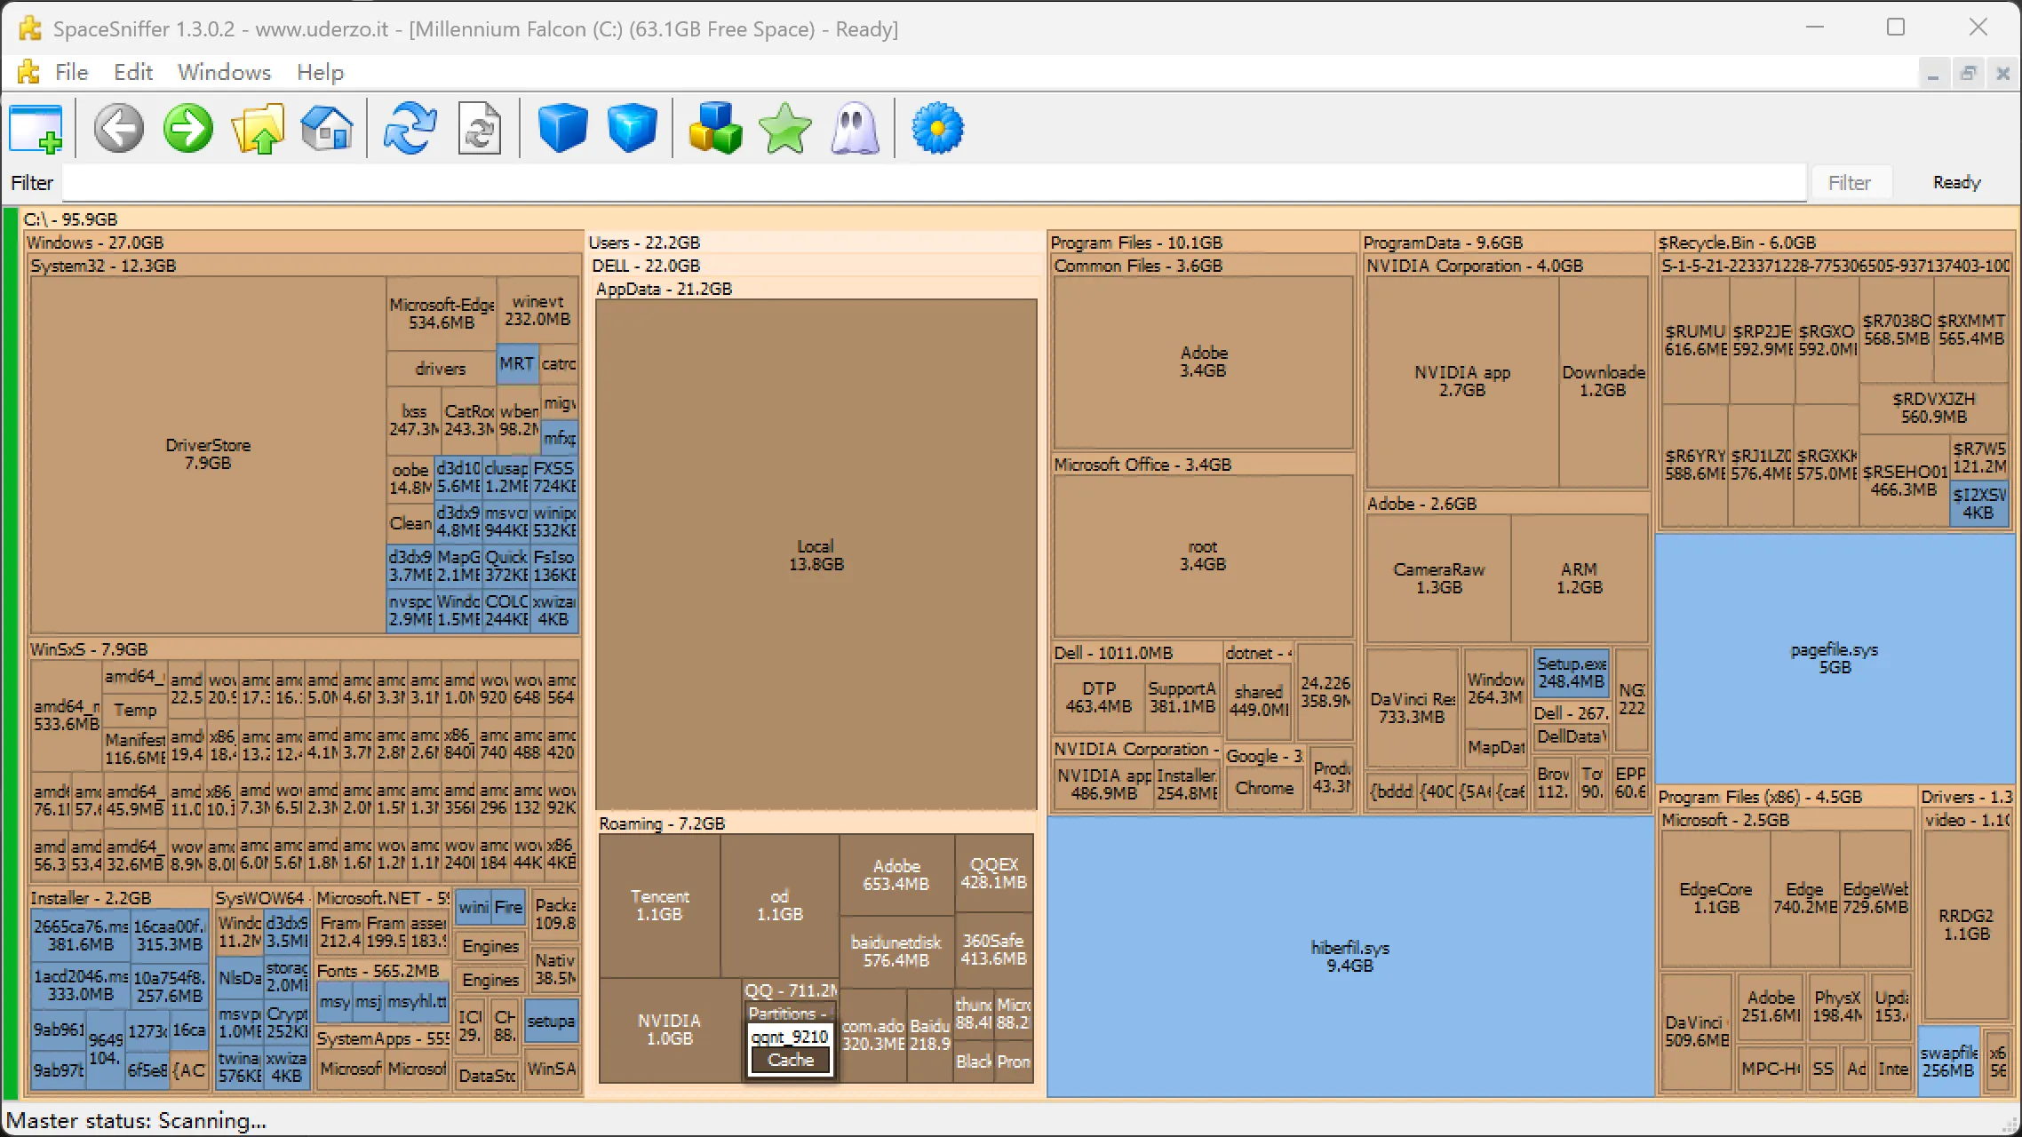Open the Help menu

(x=320, y=72)
